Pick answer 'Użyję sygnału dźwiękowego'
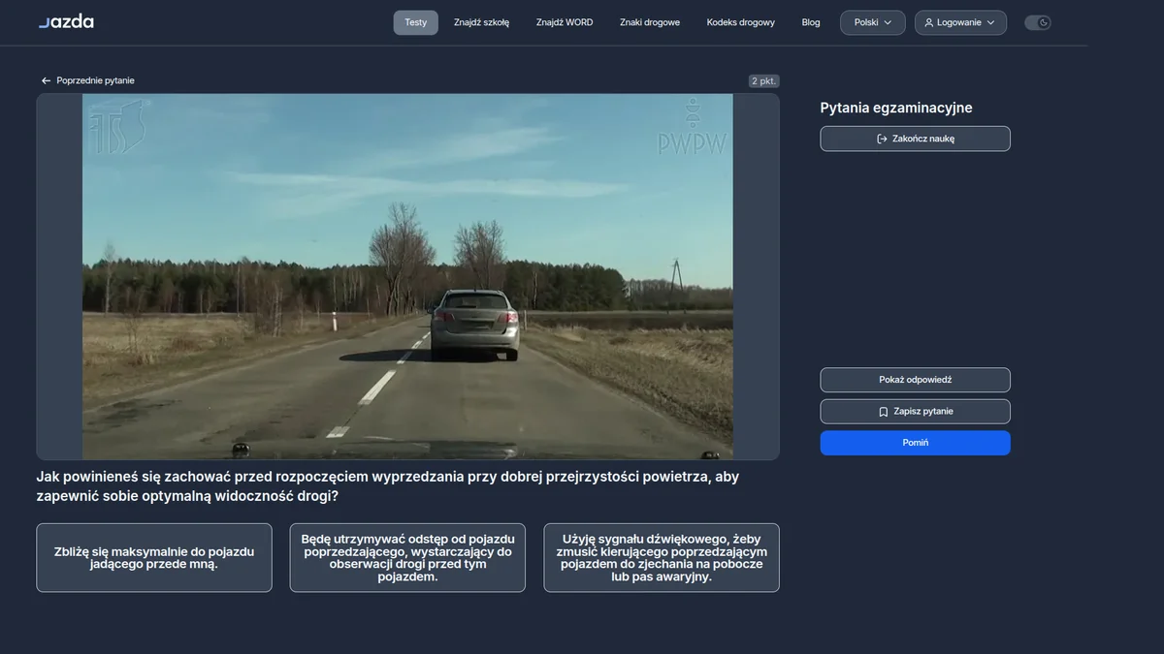 [x=662, y=558]
